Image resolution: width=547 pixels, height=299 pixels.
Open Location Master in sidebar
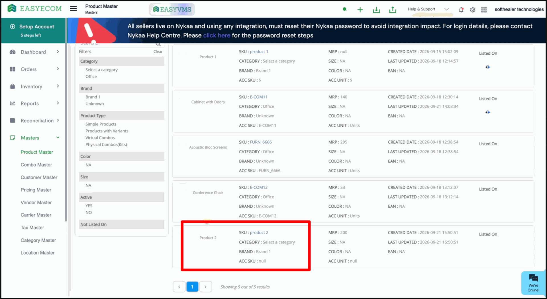click(38, 253)
